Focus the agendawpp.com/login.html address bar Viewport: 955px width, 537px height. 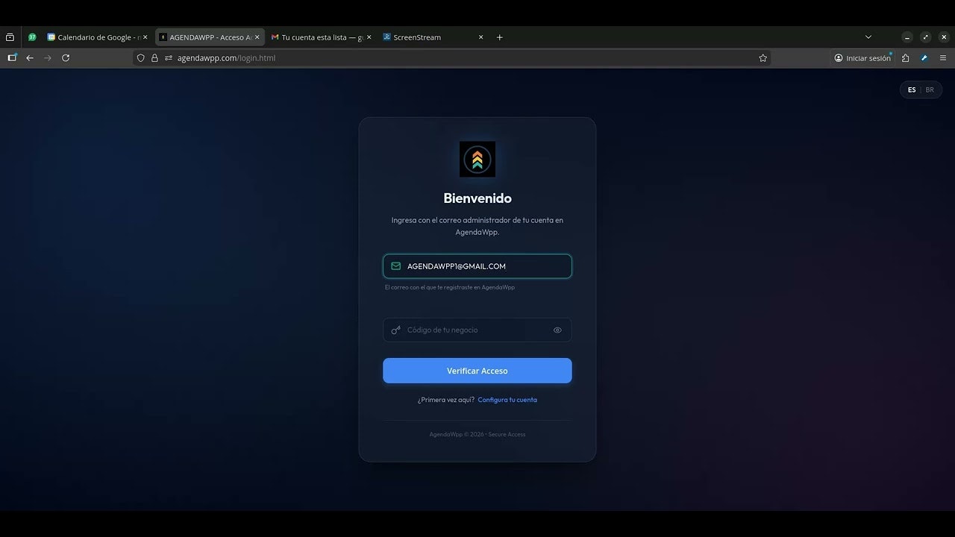(x=451, y=58)
